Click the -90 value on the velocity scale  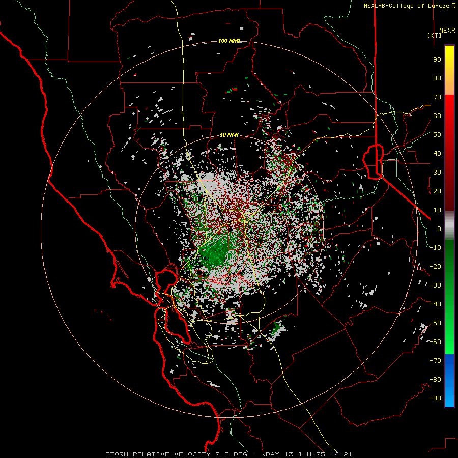(x=435, y=398)
